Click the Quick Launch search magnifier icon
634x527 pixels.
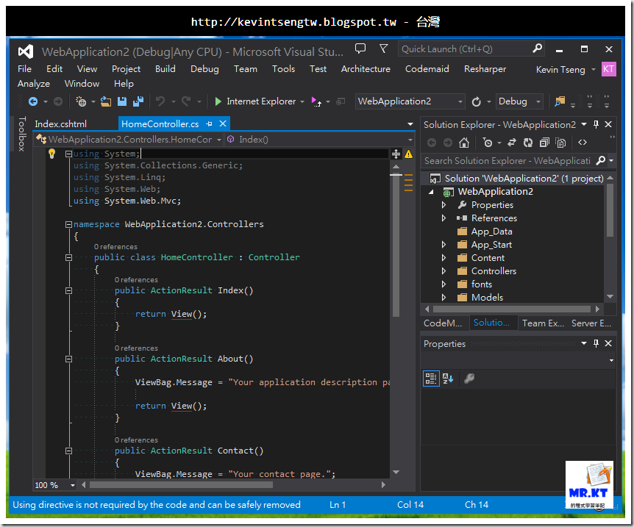click(x=537, y=49)
